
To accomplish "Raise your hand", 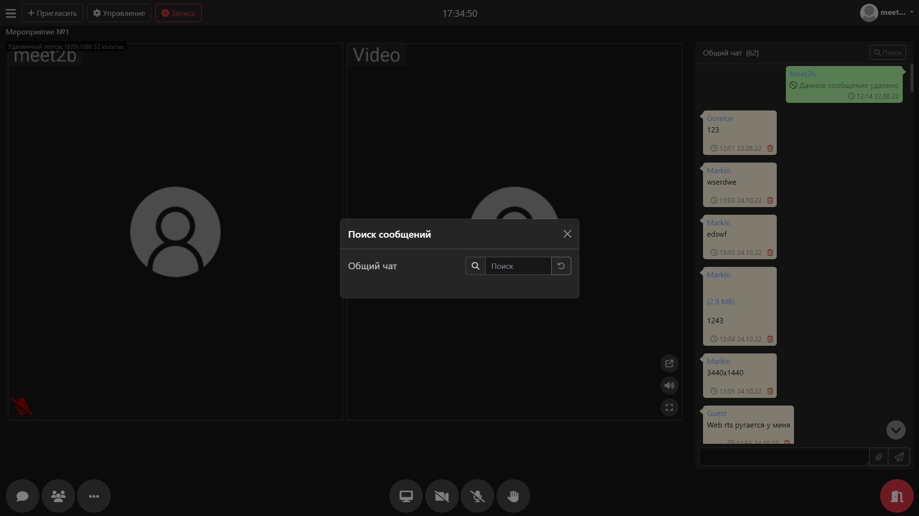I will coord(513,496).
